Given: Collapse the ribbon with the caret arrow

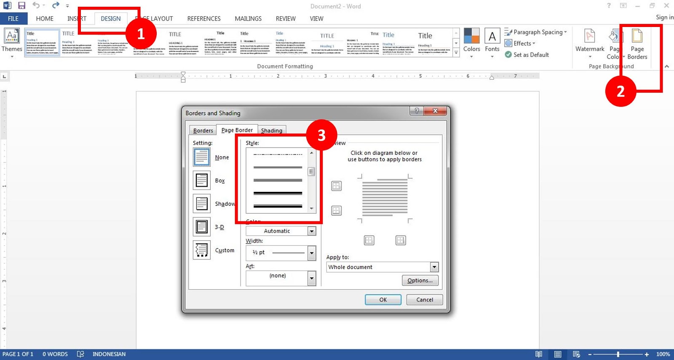Looking at the screenshot, I should pyautogui.click(x=667, y=66).
